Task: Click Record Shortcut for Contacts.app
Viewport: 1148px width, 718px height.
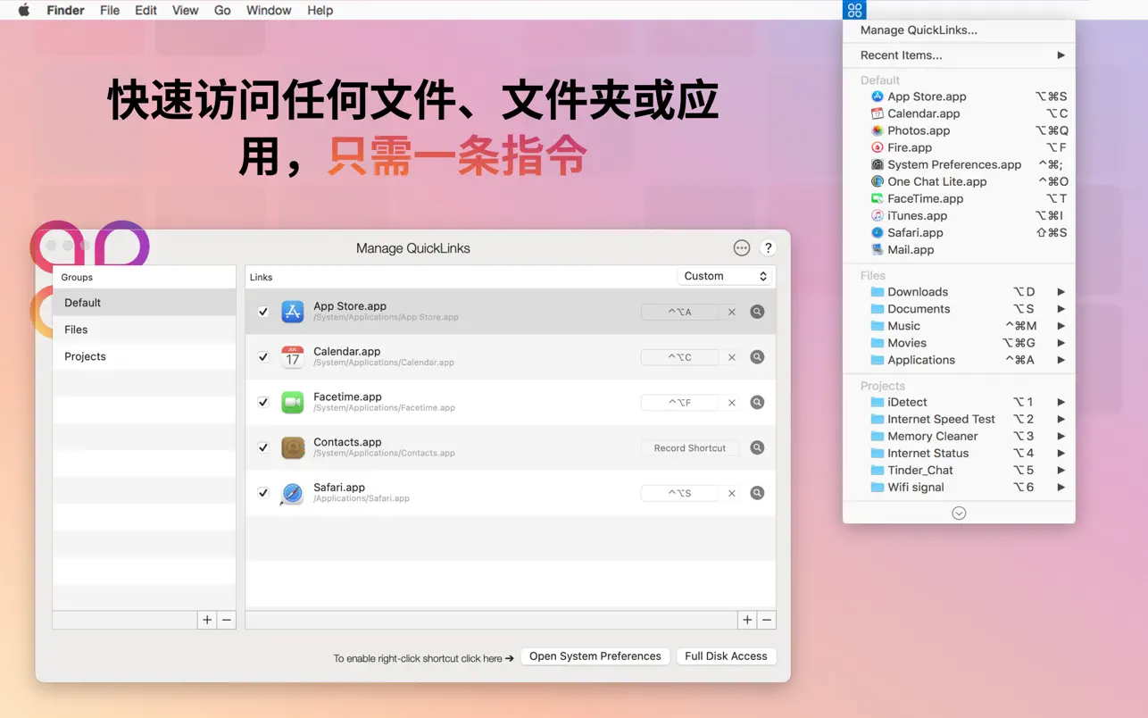Action: click(x=689, y=447)
